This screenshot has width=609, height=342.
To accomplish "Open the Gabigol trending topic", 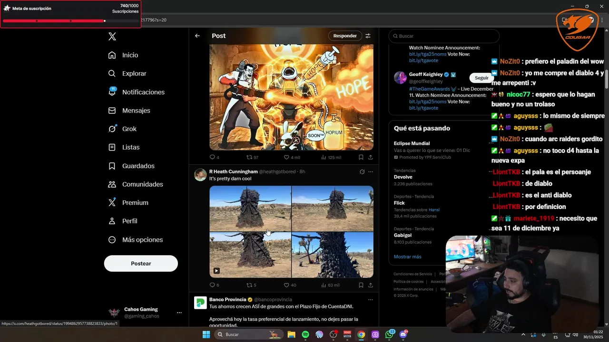I will 403,235.
